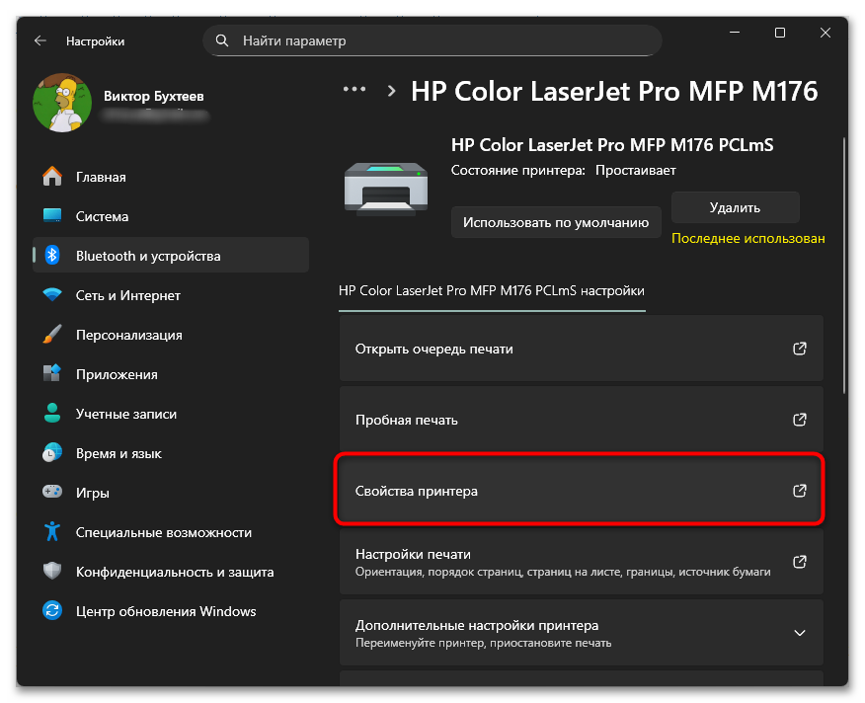Click the Bluetooth icon in the sidebar
This screenshot has height=703, width=865.
pos(52,255)
